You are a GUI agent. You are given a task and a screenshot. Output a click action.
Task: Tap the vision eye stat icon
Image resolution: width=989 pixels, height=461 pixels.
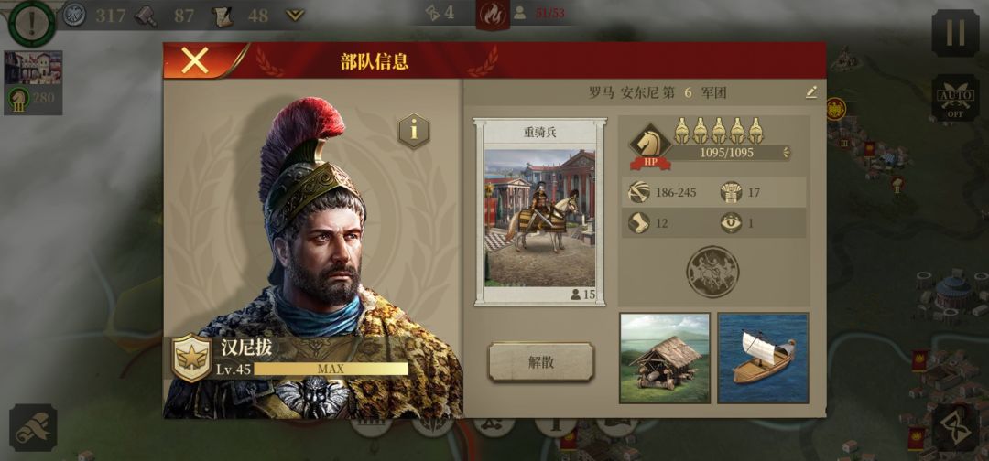(731, 223)
